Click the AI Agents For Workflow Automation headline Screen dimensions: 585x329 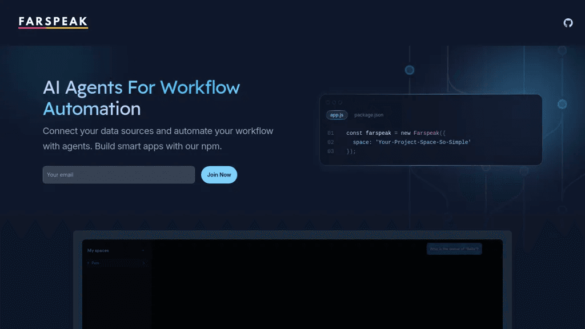142,98
